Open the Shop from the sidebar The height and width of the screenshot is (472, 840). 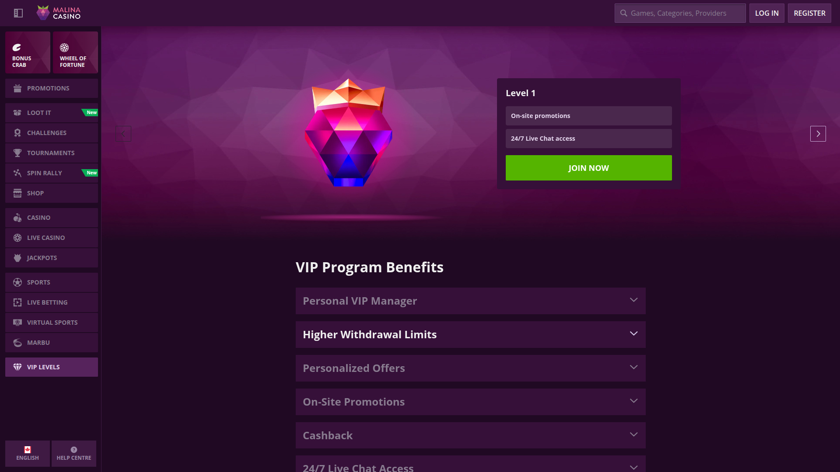coord(35,193)
